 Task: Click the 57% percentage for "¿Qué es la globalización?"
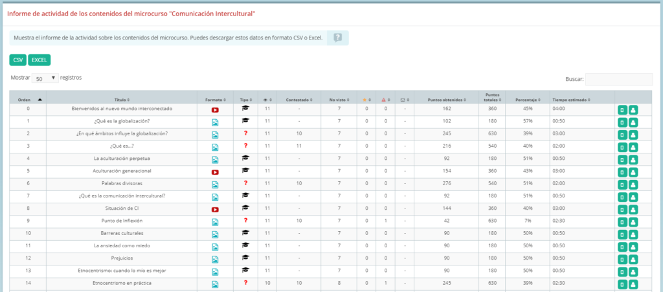pyautogui.click(x=527, y=121)
